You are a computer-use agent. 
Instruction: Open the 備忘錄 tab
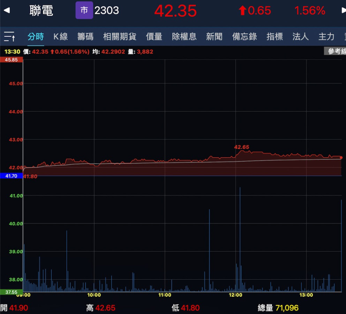point(244,36)
